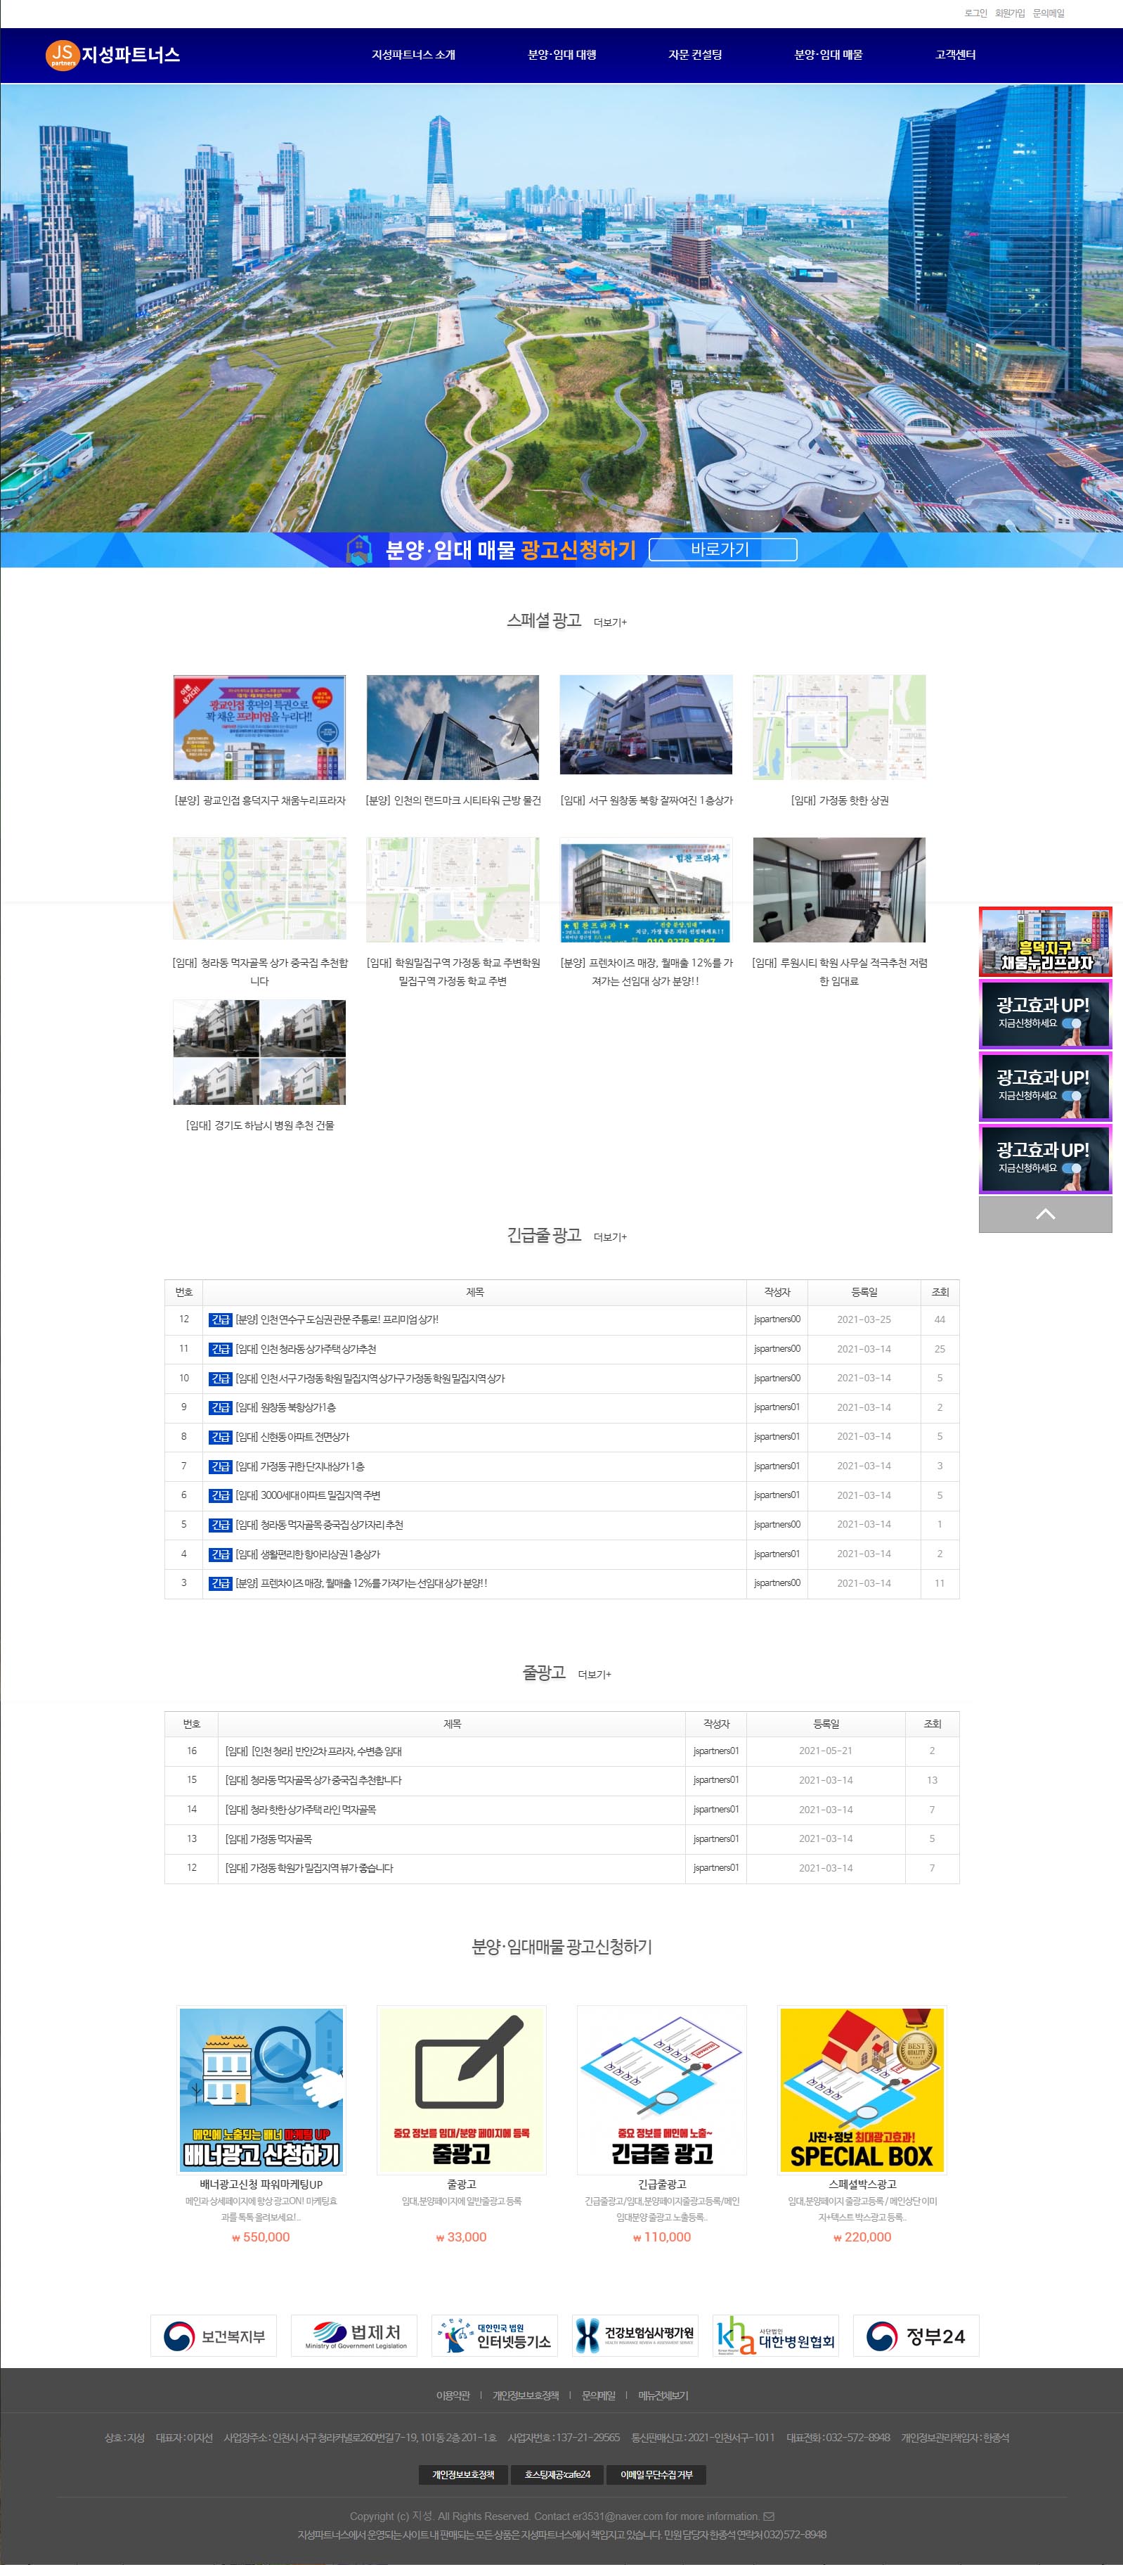The image size is (1123, 2565).
Task: Open the 지성파트너스 소개 menu
Action: point(413,55)
